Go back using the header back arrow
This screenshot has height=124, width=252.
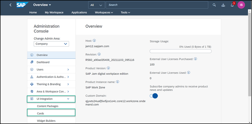pos(10,5)
